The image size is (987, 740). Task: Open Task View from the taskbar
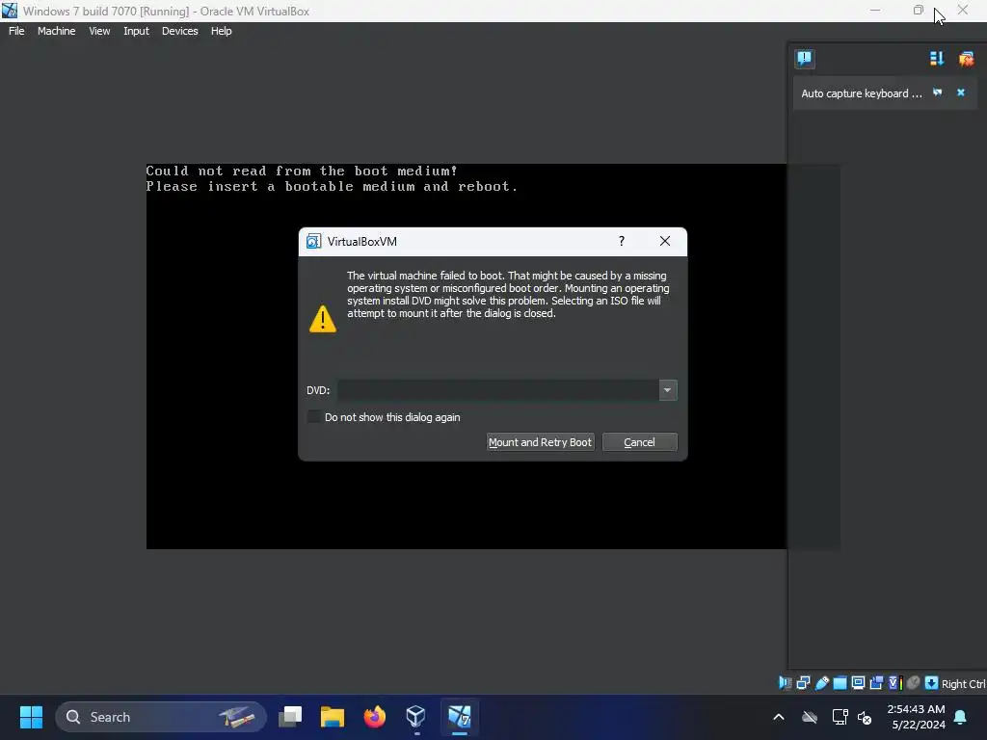[290, 717]
